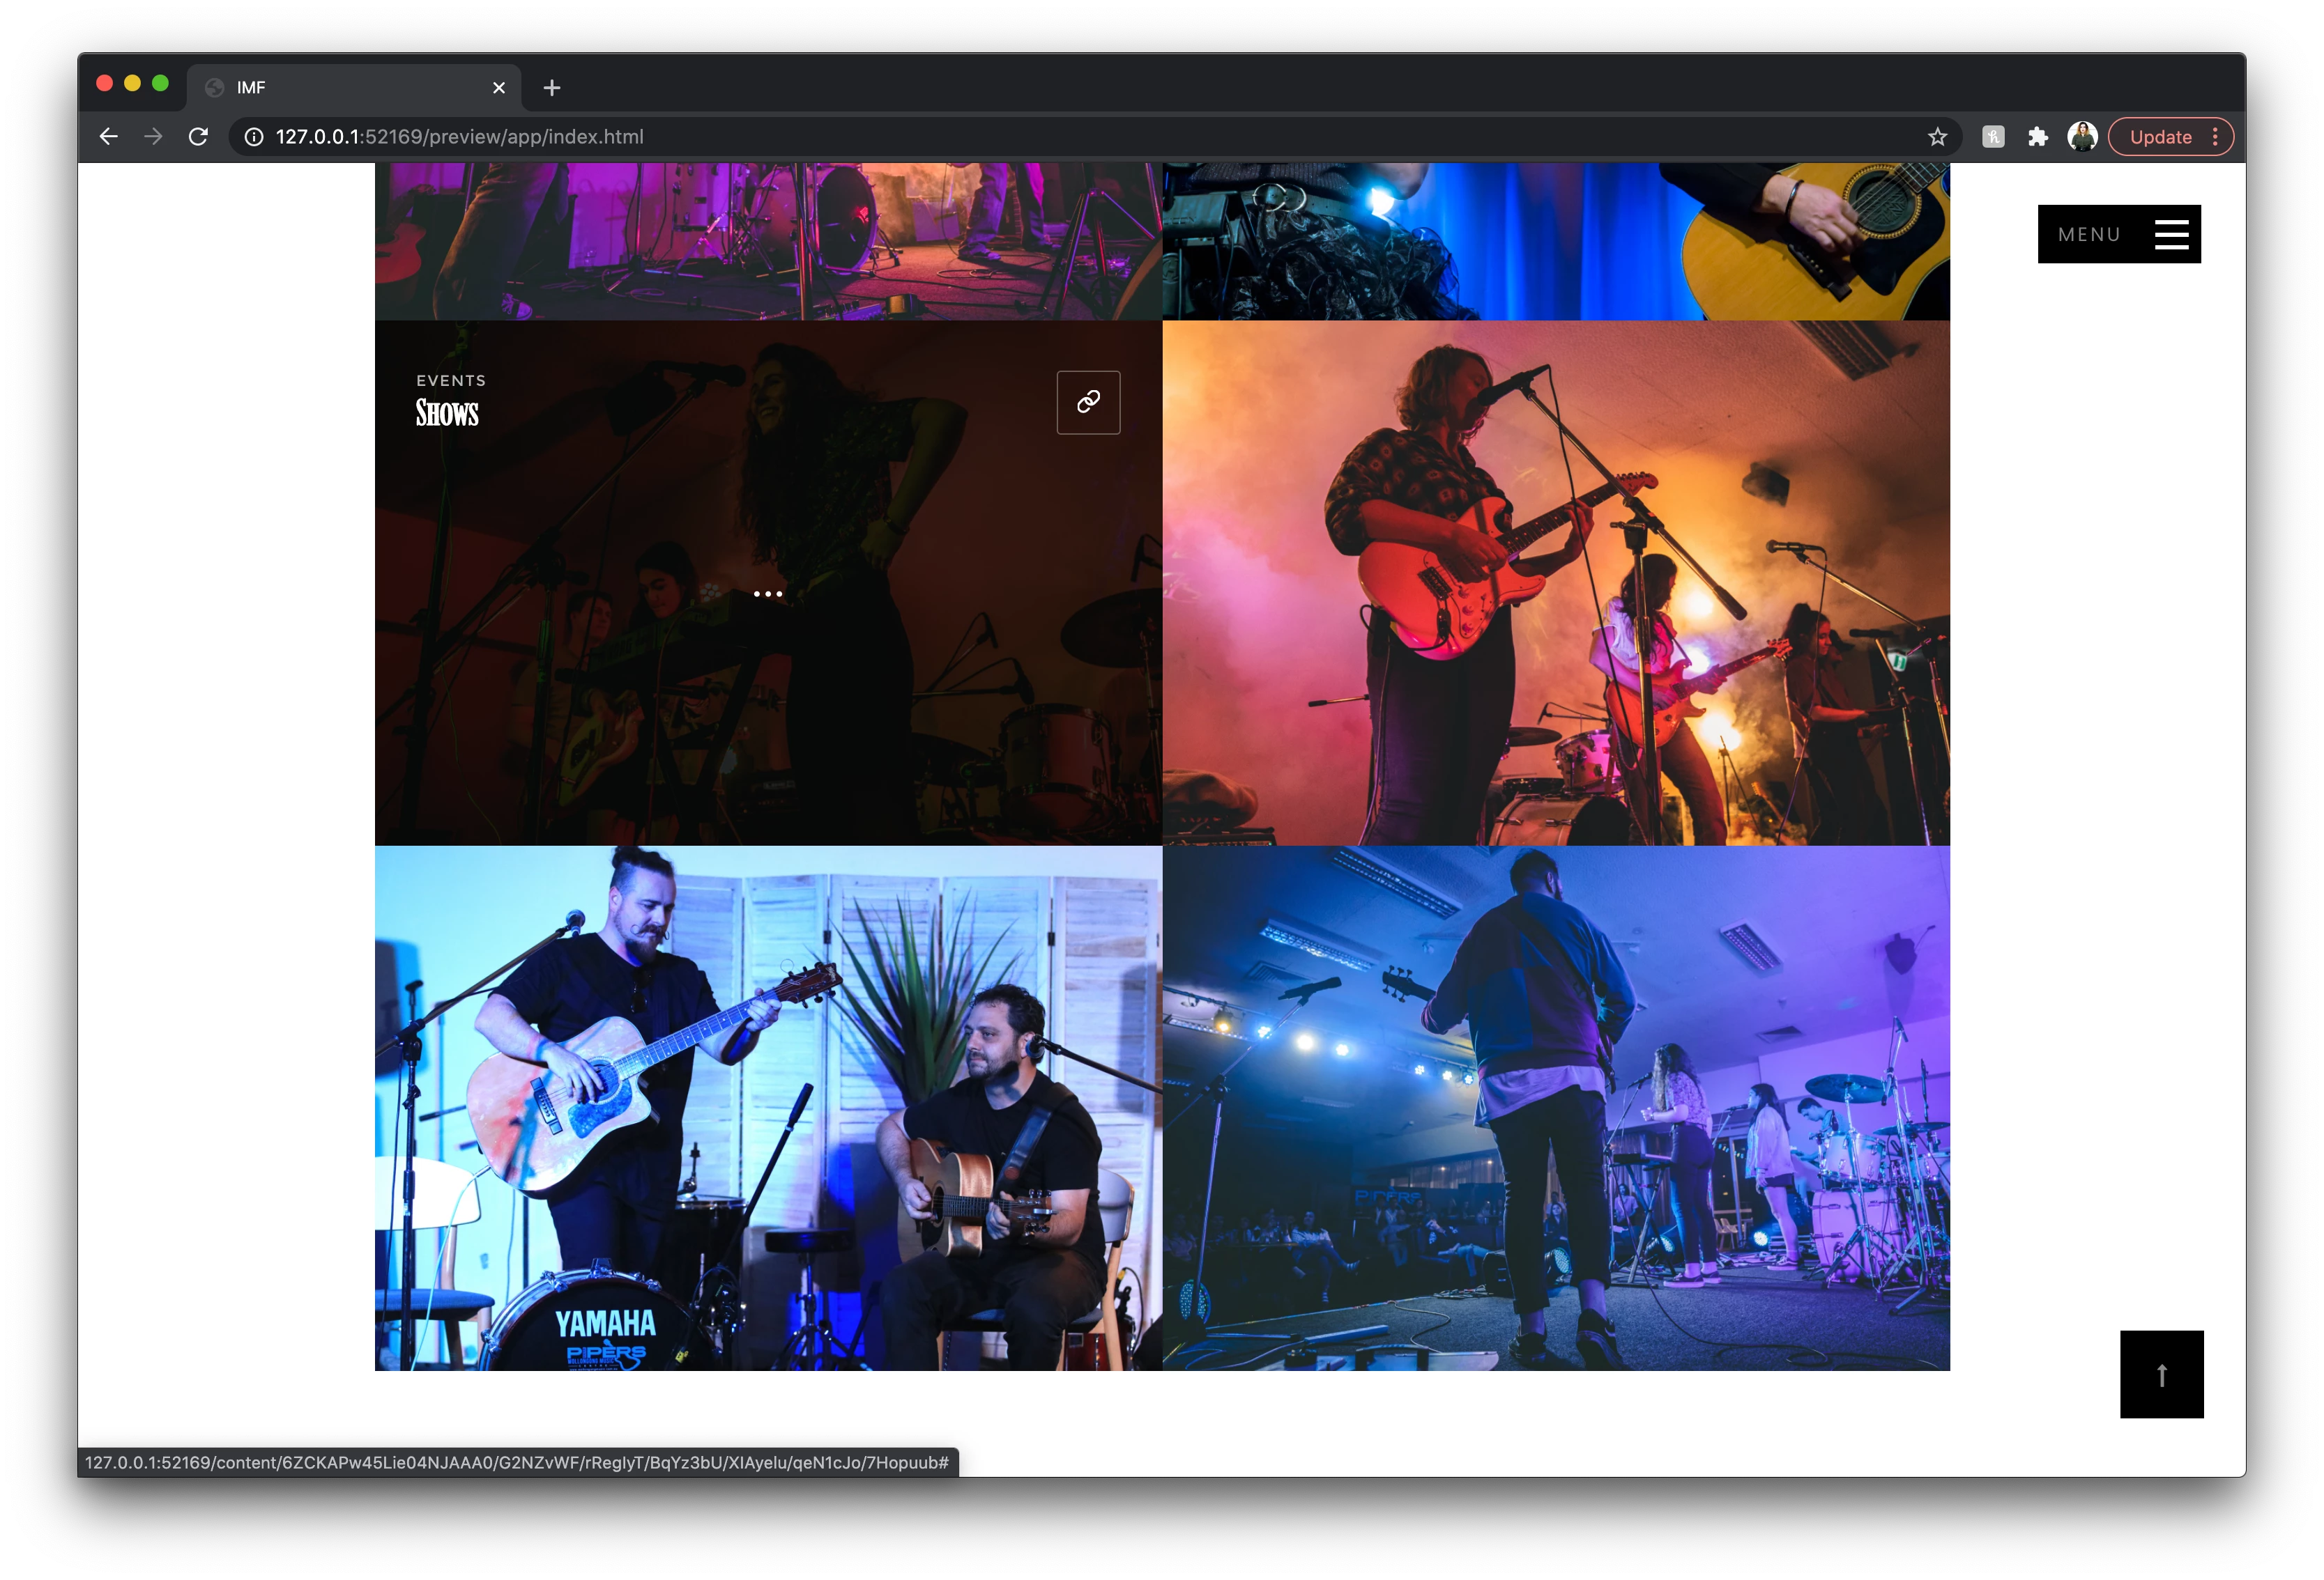2324x1580 pixels.
Task: Open the user profile avatar
Action: [2082, 137]
